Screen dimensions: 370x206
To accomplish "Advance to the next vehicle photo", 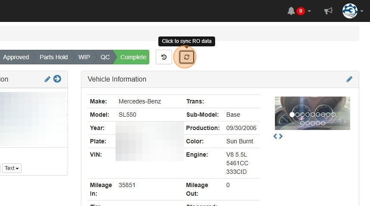I will (x=281, y=136).
